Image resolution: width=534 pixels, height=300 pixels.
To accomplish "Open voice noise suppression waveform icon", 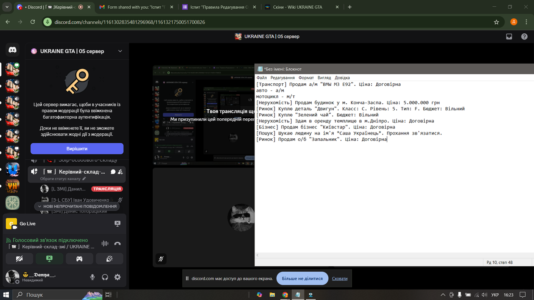I will click(x=105, y=243).
